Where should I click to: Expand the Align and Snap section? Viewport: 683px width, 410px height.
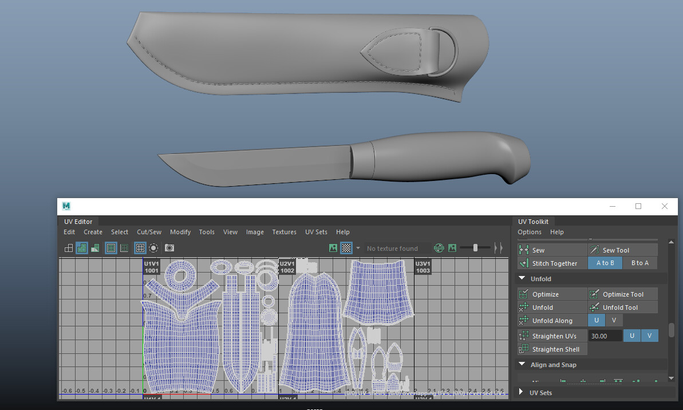point(552,364)
